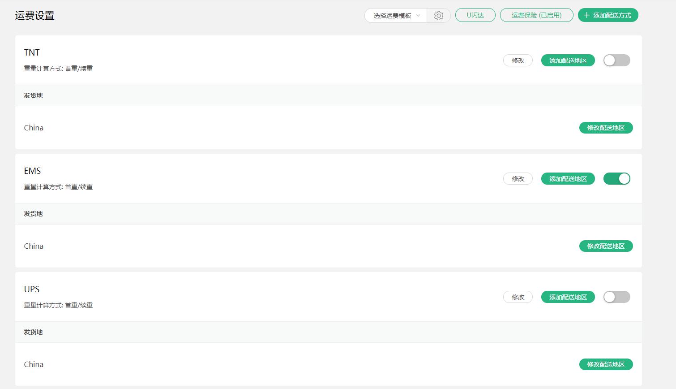676x389 pixels.
Task: Add delivery region for UPS
Action: tap(568, 297)
